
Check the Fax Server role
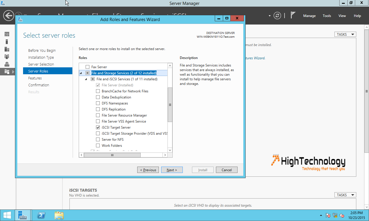88,67
